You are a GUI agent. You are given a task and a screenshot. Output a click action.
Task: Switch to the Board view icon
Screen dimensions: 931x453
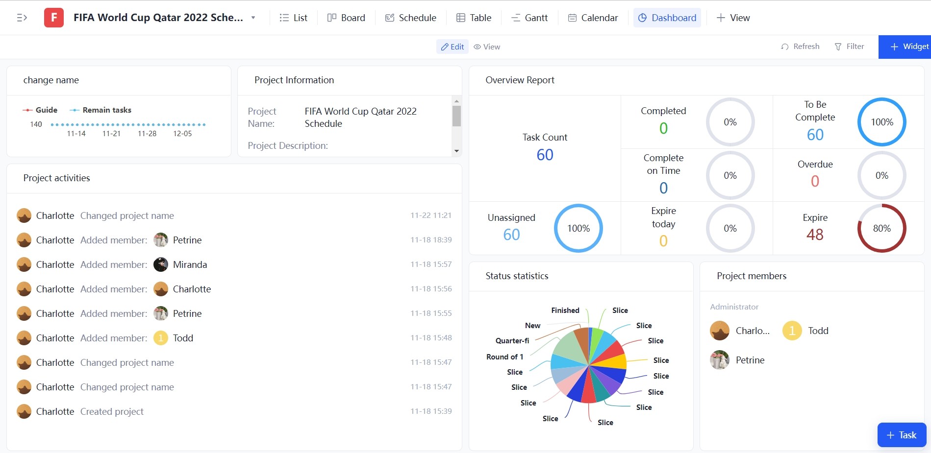pyautogui.click(x=332, y=17)
